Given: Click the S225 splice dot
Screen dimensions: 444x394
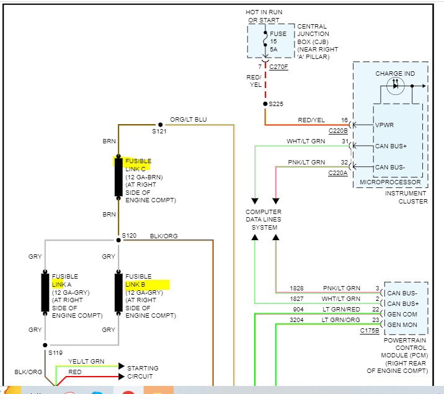Looking at the screenshot, I should click(x=265, y=104).
